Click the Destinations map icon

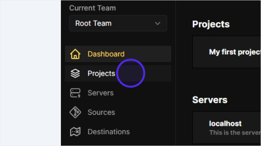(x=75, y=132)
